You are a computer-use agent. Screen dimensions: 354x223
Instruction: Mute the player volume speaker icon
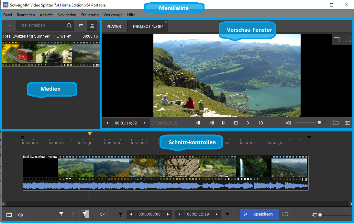pyautogui.click(x=289, y=123)
